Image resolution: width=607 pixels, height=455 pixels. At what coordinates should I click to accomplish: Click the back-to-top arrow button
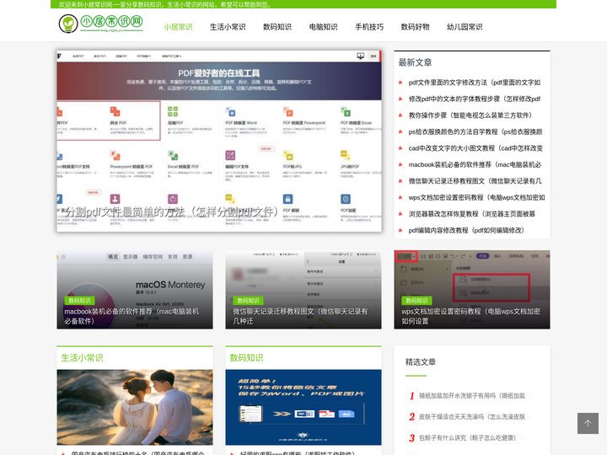pyautogui.click(x=588, y=423)
